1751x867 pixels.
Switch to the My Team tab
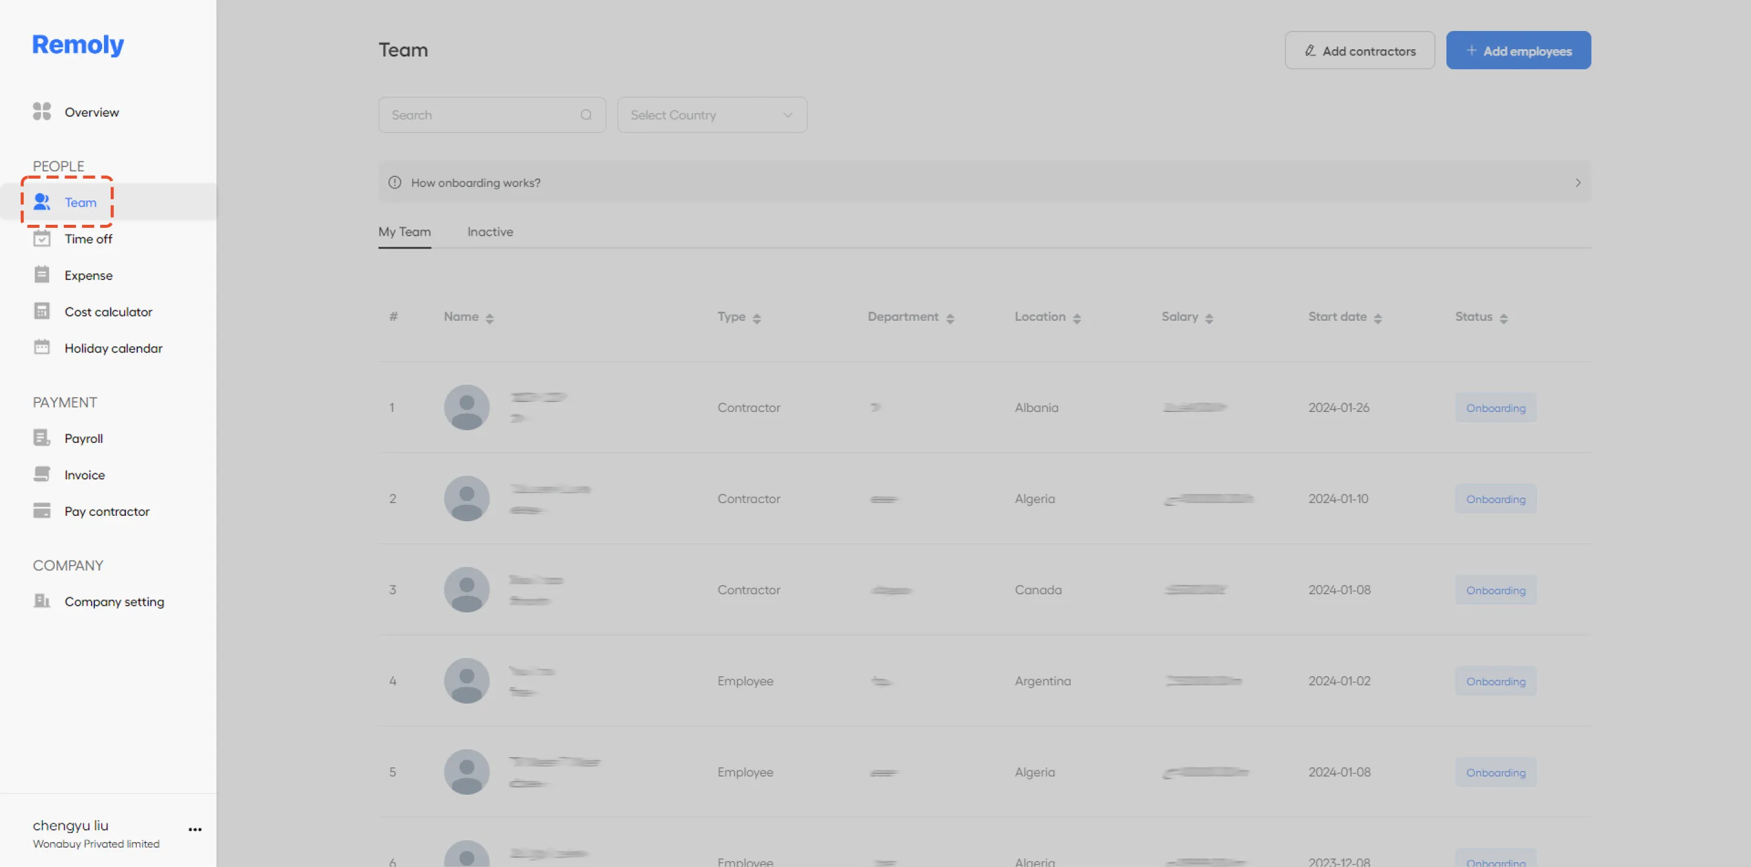[404, 231]
